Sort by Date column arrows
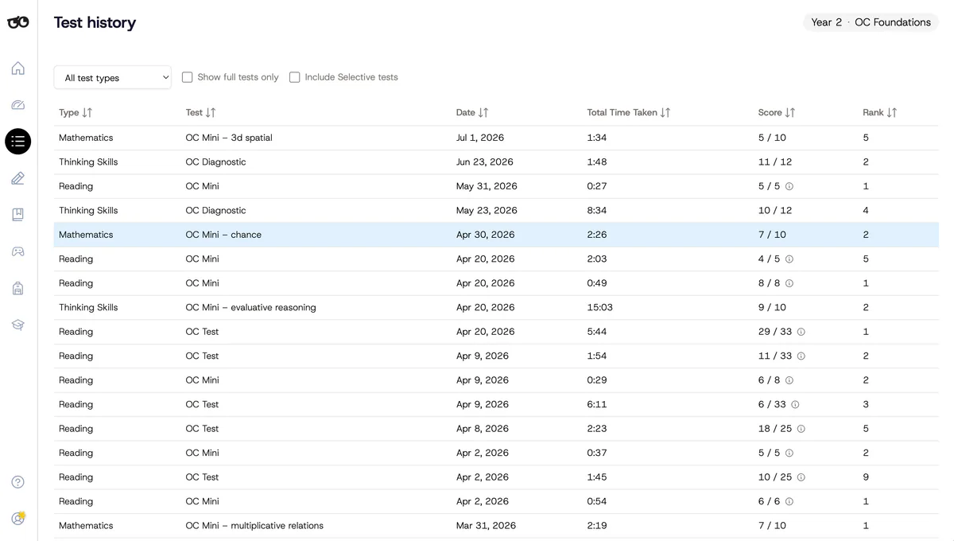Viewport: 954px width, 541px height. click(x=483, y=113)
